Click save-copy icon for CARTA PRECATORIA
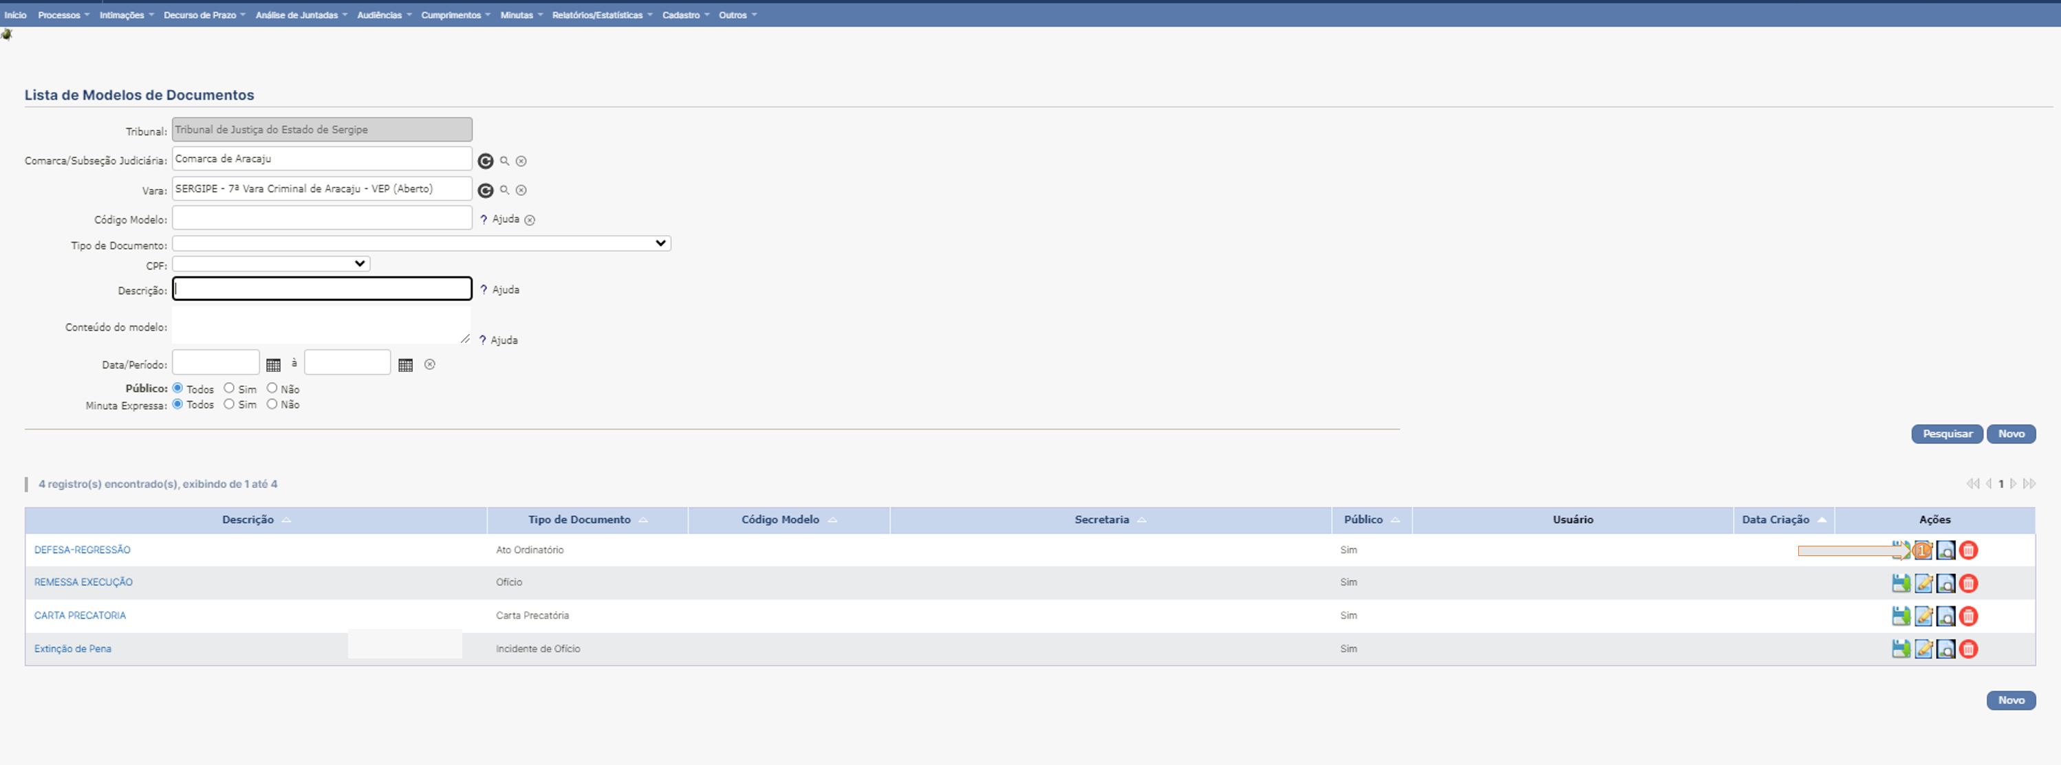 point(1901,617)
